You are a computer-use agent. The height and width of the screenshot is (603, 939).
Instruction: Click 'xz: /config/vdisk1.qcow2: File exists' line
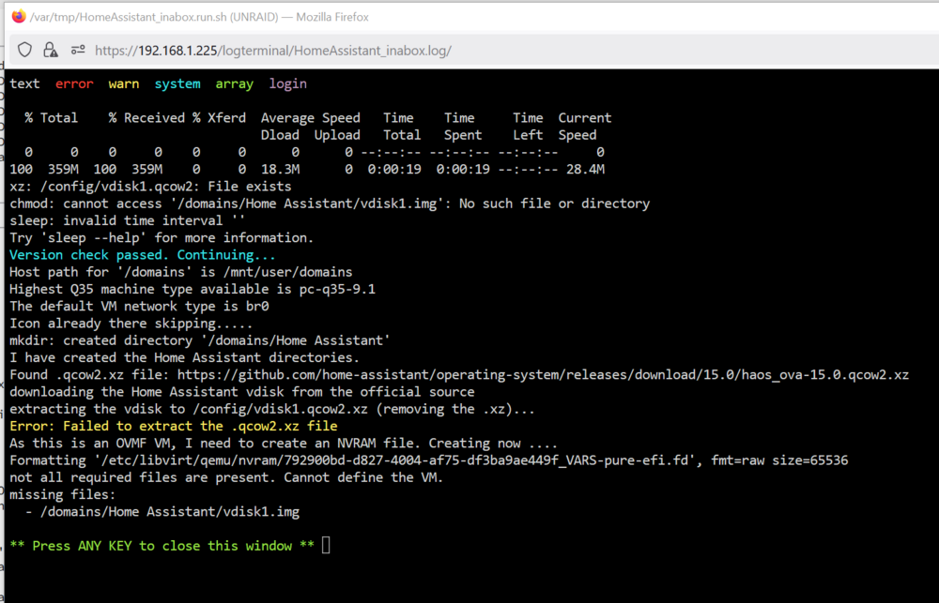pyautogui.click(x=150, y=186)
